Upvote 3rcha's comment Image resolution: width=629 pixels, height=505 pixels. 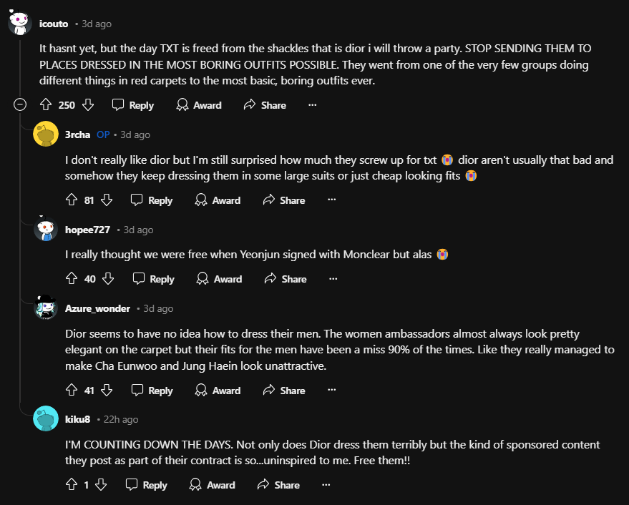[x=72, y=200]
